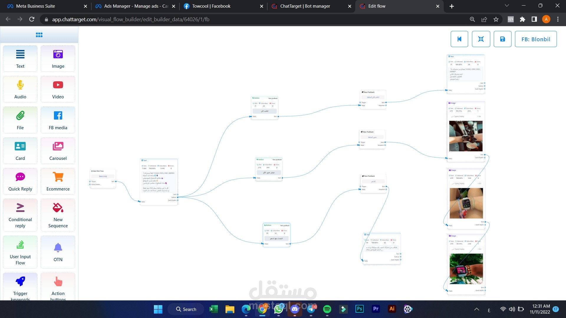566x318 pixels.
Task: Open File Explorer from the taskbar
Action: 230,309
